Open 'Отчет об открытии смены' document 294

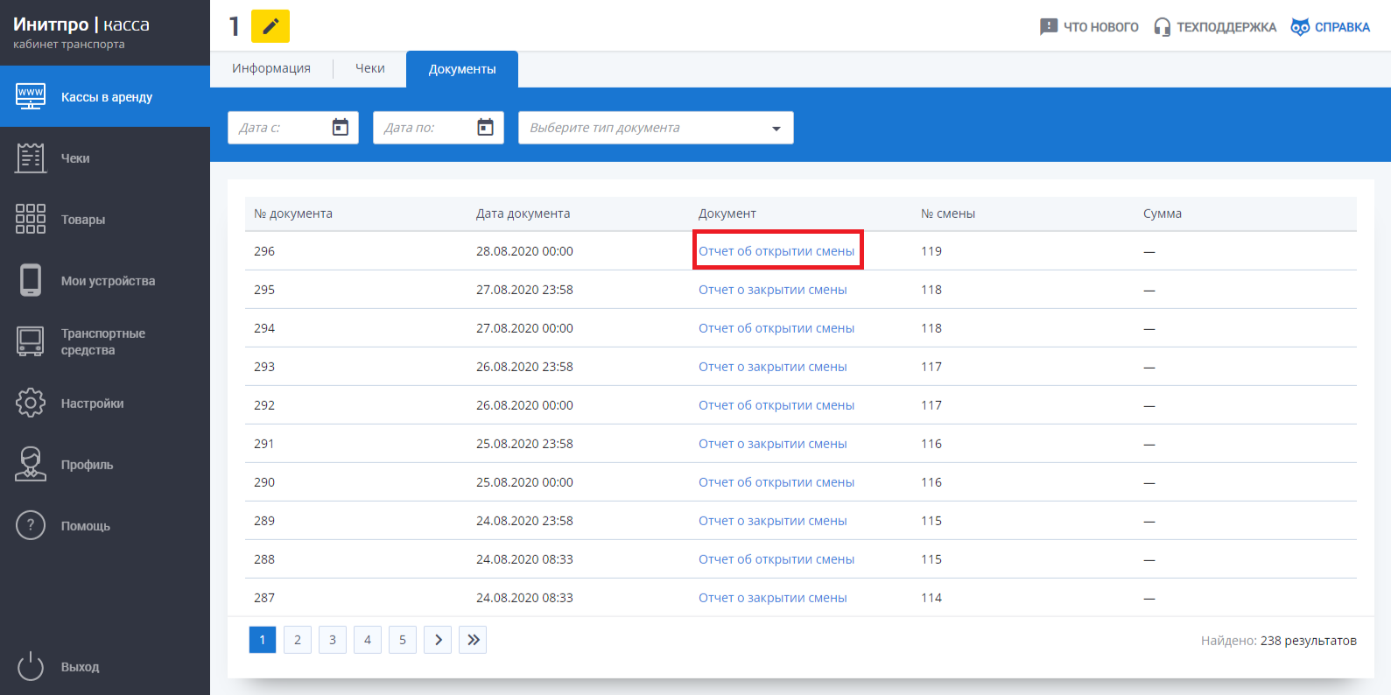pyautogui.click(x=776, y=328)
